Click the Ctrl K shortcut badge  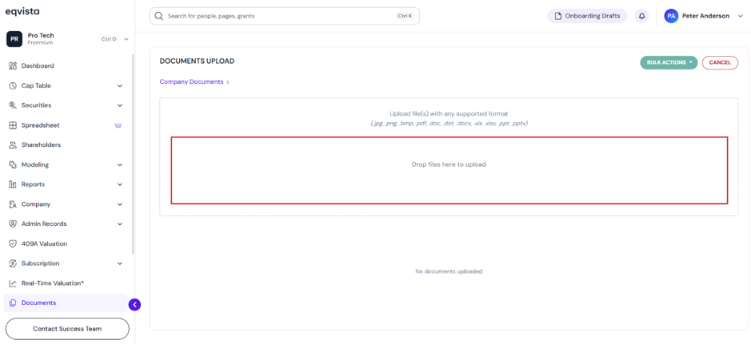[405, 16]
